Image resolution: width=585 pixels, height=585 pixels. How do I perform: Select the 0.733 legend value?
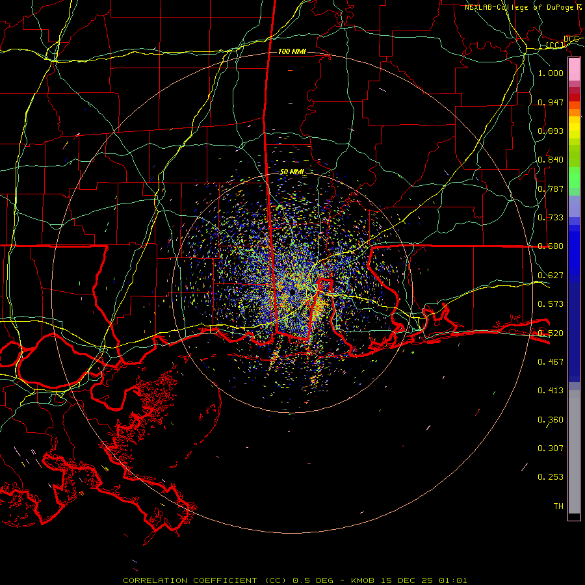[x=551, y=218]
